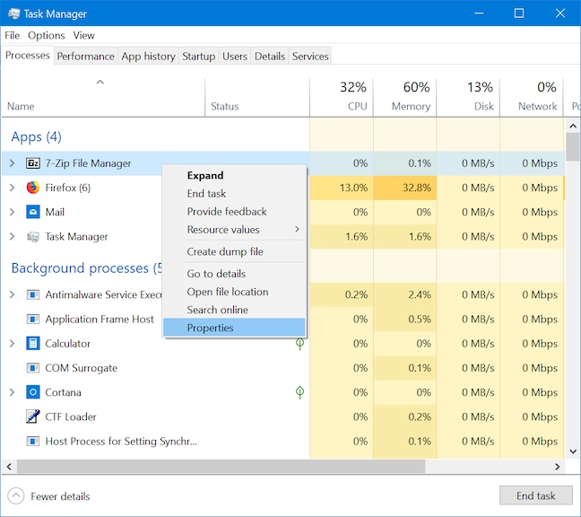Choose Expand from the context menu
The width and height of the screenshot is (581, 517).
(234, 175)
